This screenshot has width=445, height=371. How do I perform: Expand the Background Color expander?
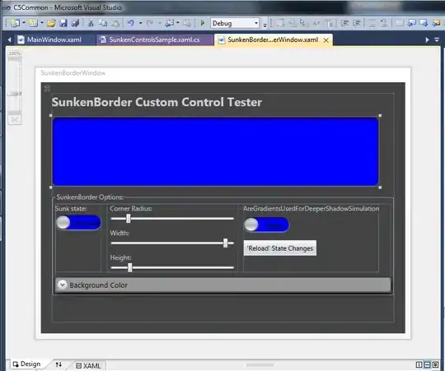(x=62, y=285)
